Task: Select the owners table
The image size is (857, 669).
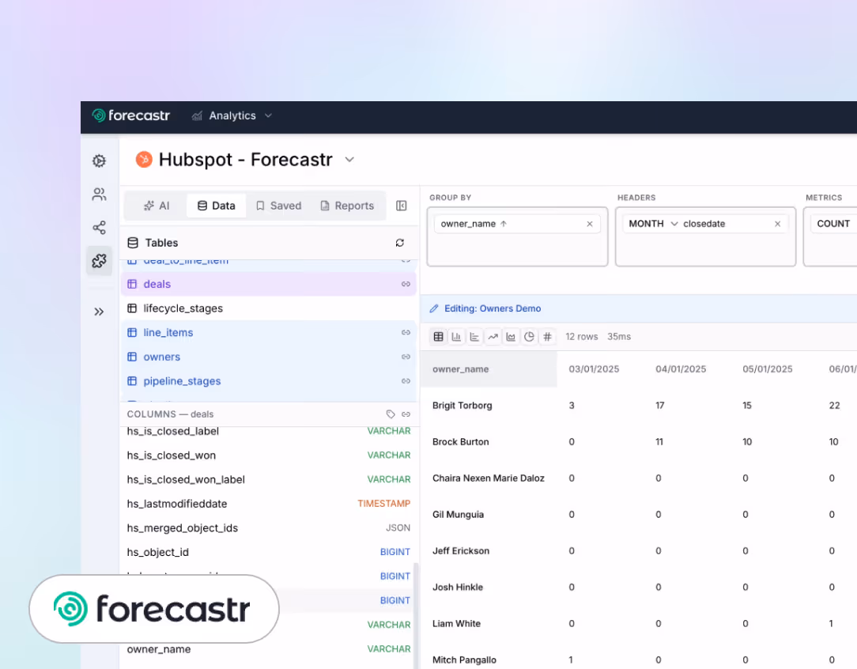Action: [x=268, y=357]
